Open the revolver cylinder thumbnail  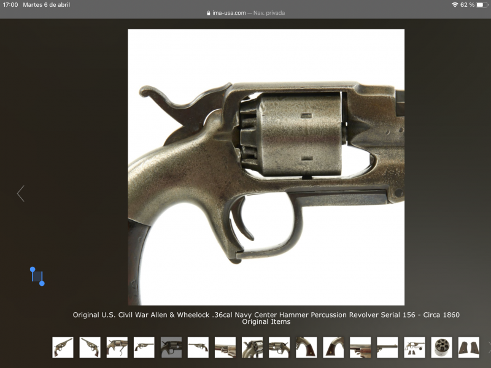[x=441, y=347]
